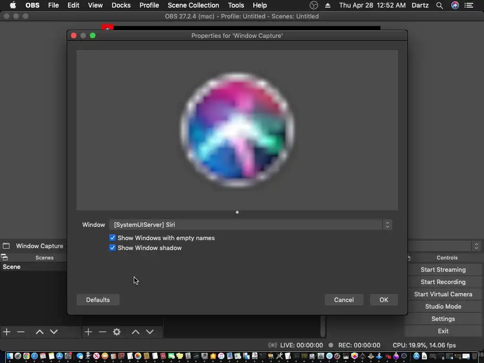Click the Exit button in Controls
Viewport: 484px width, 363px height.
(443, 331)
